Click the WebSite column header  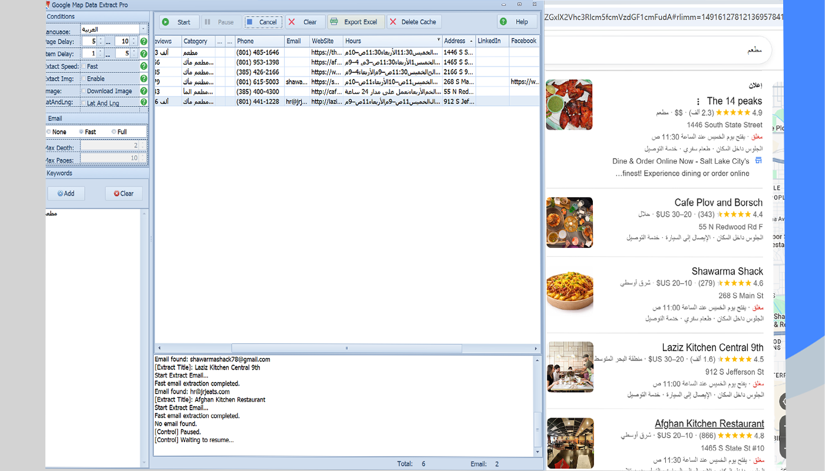tap(326, 41)
